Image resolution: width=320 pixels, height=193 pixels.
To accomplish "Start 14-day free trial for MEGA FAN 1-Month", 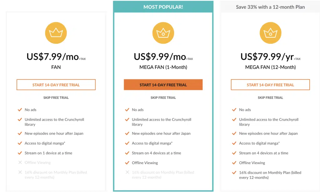I will [x=163, y=85].
